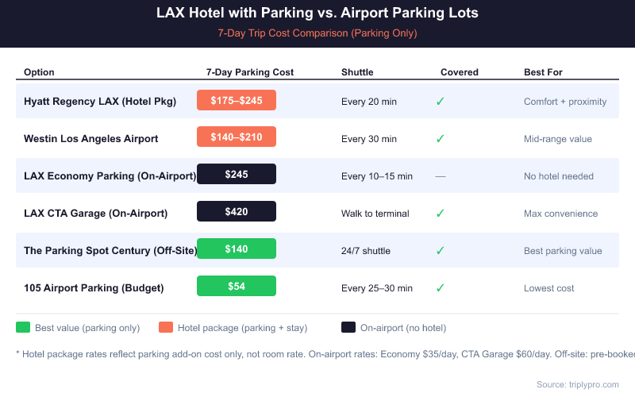Click the Option column header

point(39,72)
